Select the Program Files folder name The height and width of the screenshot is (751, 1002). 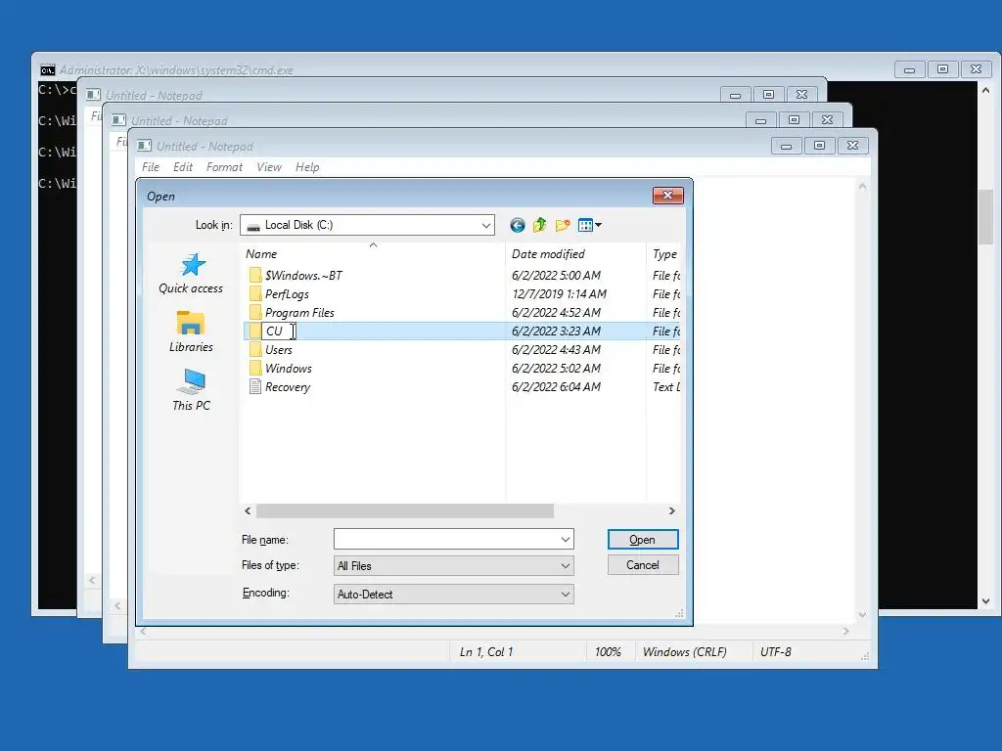coord(299,313)
